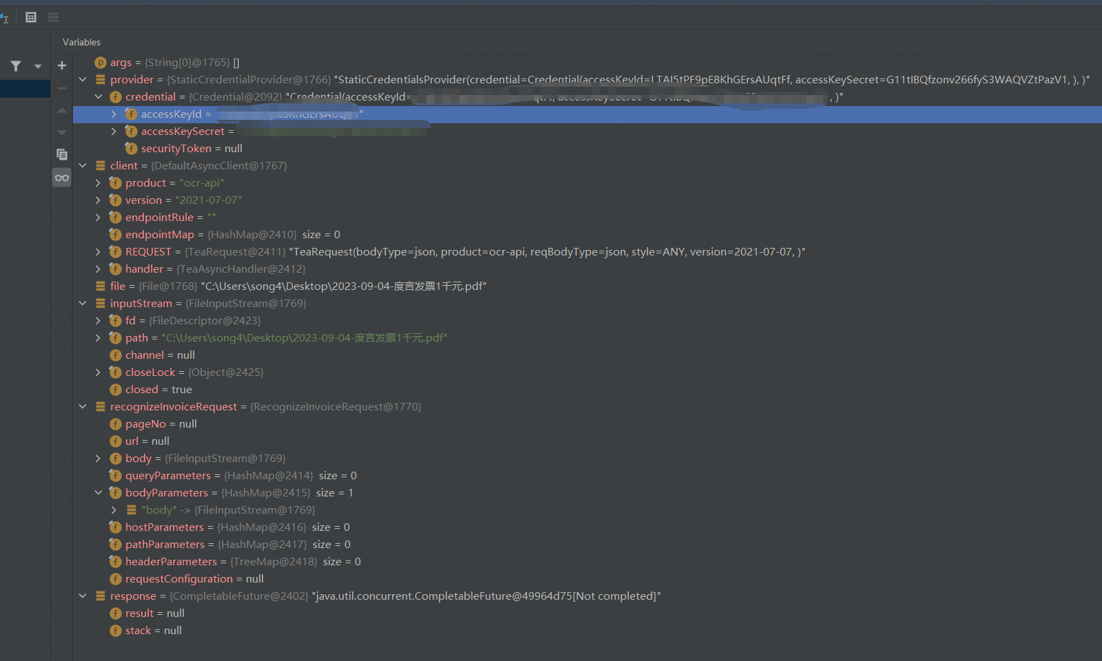
Task: Collapse the credential node
Action: coord(98,97)
